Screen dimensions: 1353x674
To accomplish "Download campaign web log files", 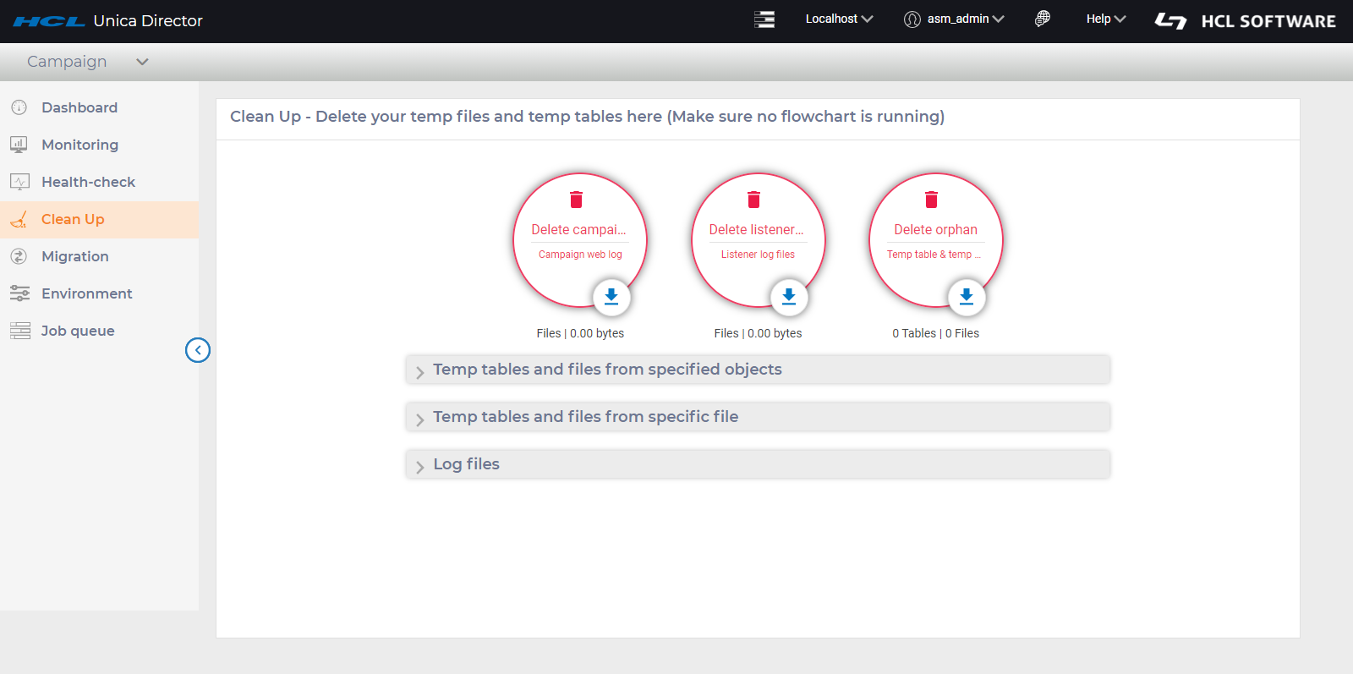I will [x=611, y=297].
